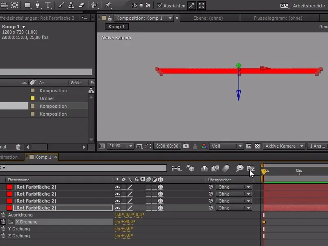Click the project panel search field
Image resolution: width=328 pixels, height=246 pixels.
46,71
